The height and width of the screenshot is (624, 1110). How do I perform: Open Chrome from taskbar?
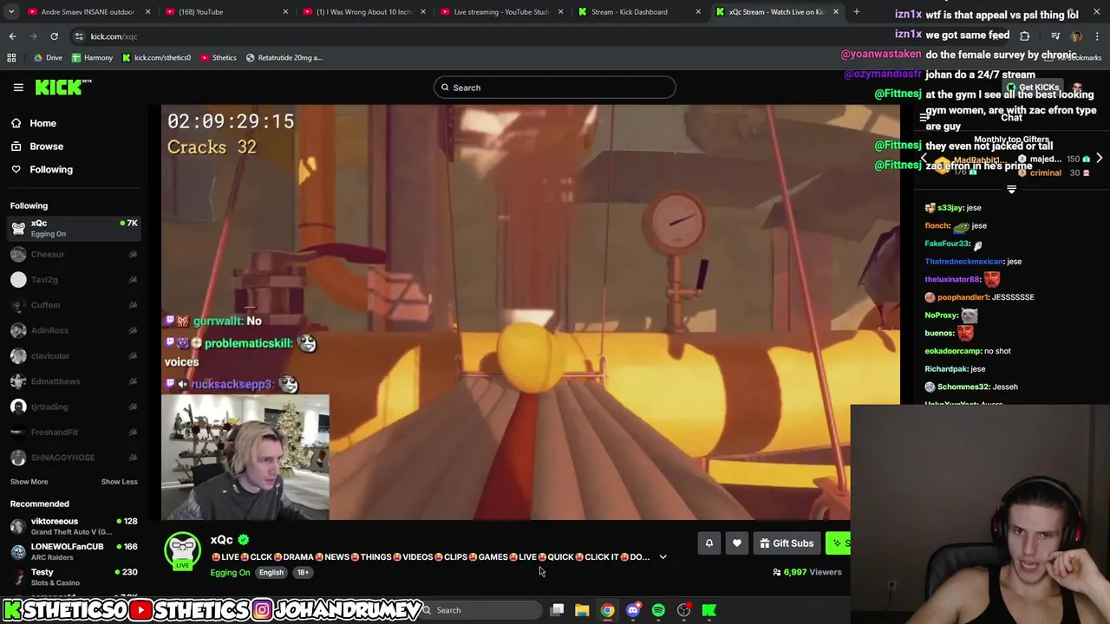[608, 610]
